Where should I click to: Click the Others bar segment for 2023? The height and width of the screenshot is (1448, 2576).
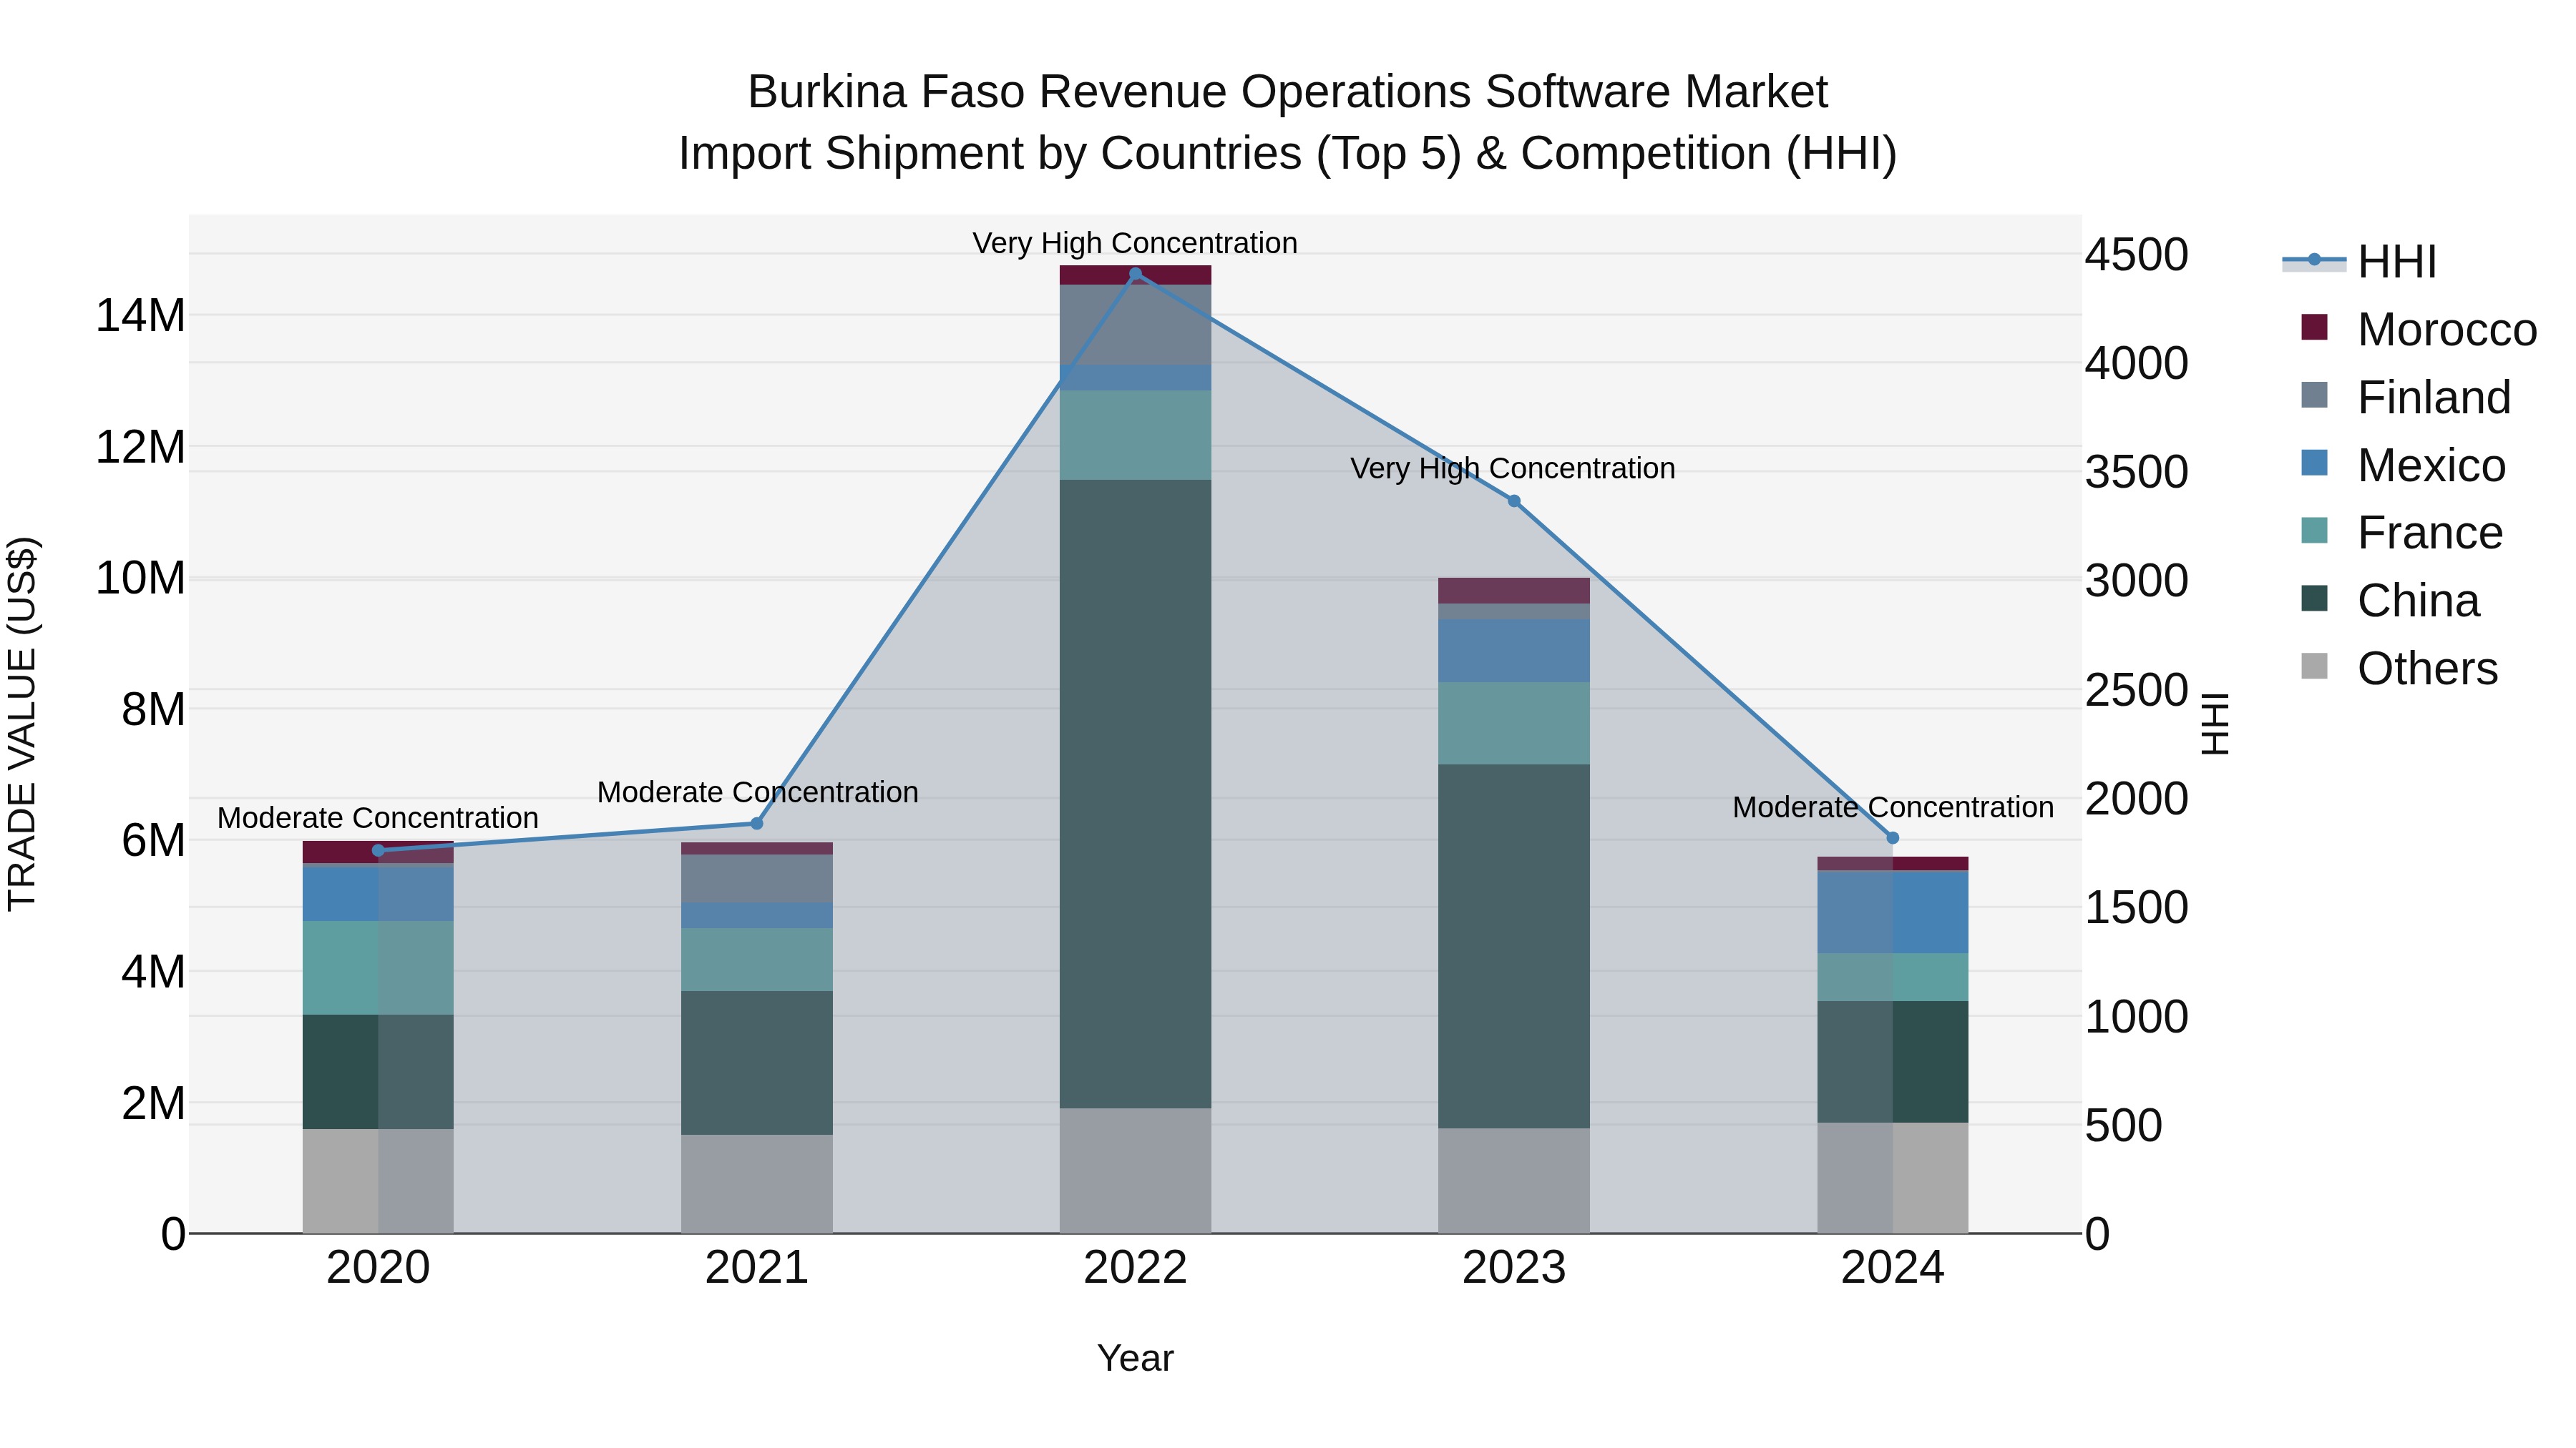coord(1514,1180)
